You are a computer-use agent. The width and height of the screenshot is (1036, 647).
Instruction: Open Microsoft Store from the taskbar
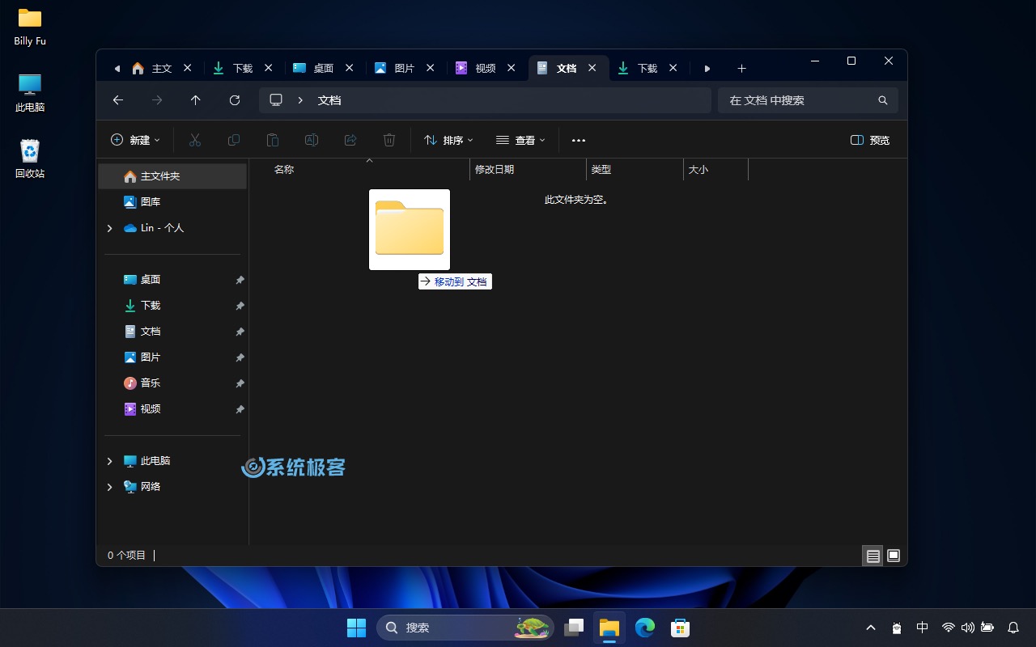(x=681, y=628)
